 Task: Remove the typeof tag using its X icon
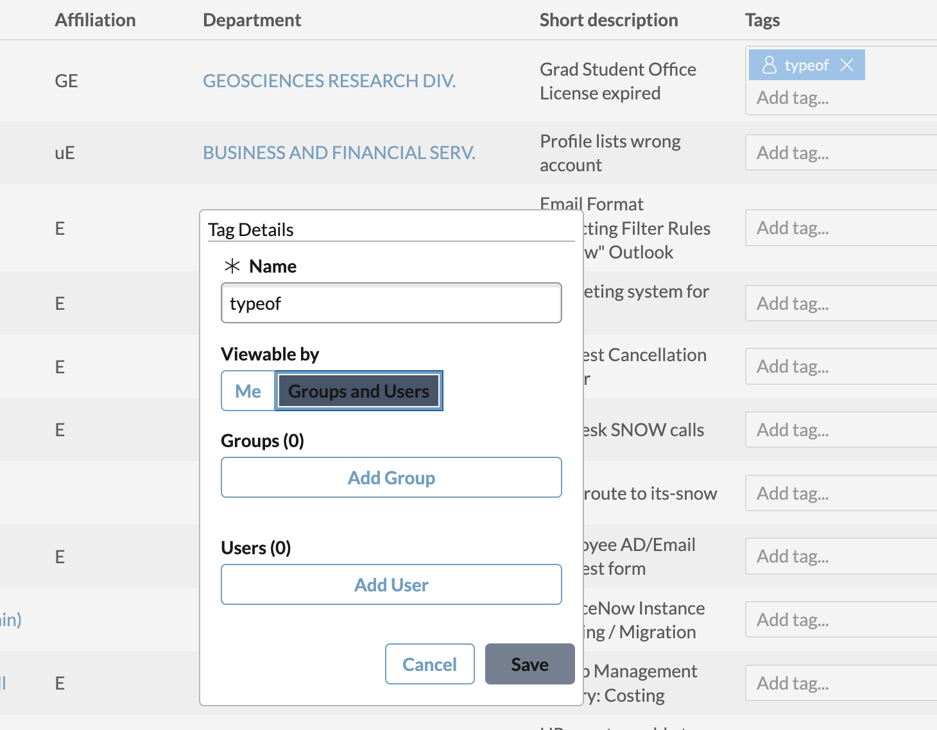point(847,65)
